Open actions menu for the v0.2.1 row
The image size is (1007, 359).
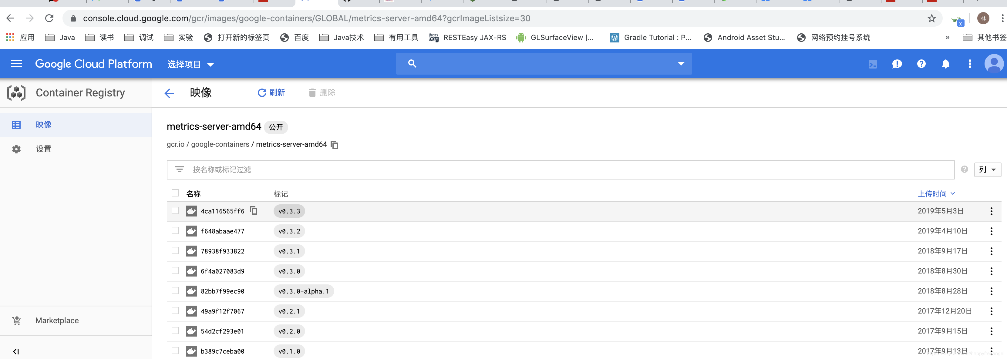991,311
